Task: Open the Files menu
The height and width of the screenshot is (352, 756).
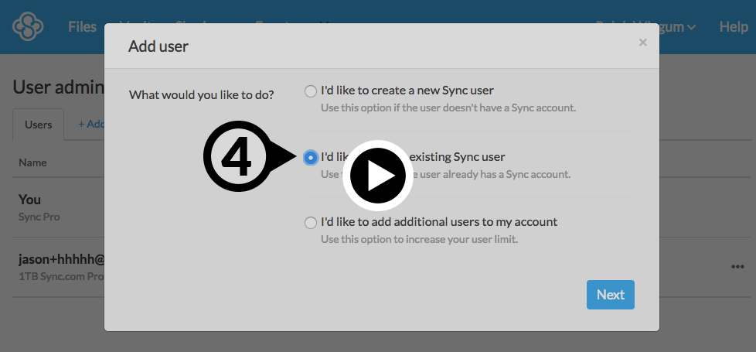Action: coord(82,27)
